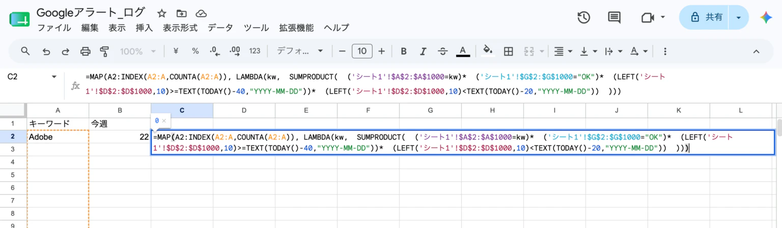Toggle italic formatting
This screenshot has width=782, height=228.
tap(423, 51)
